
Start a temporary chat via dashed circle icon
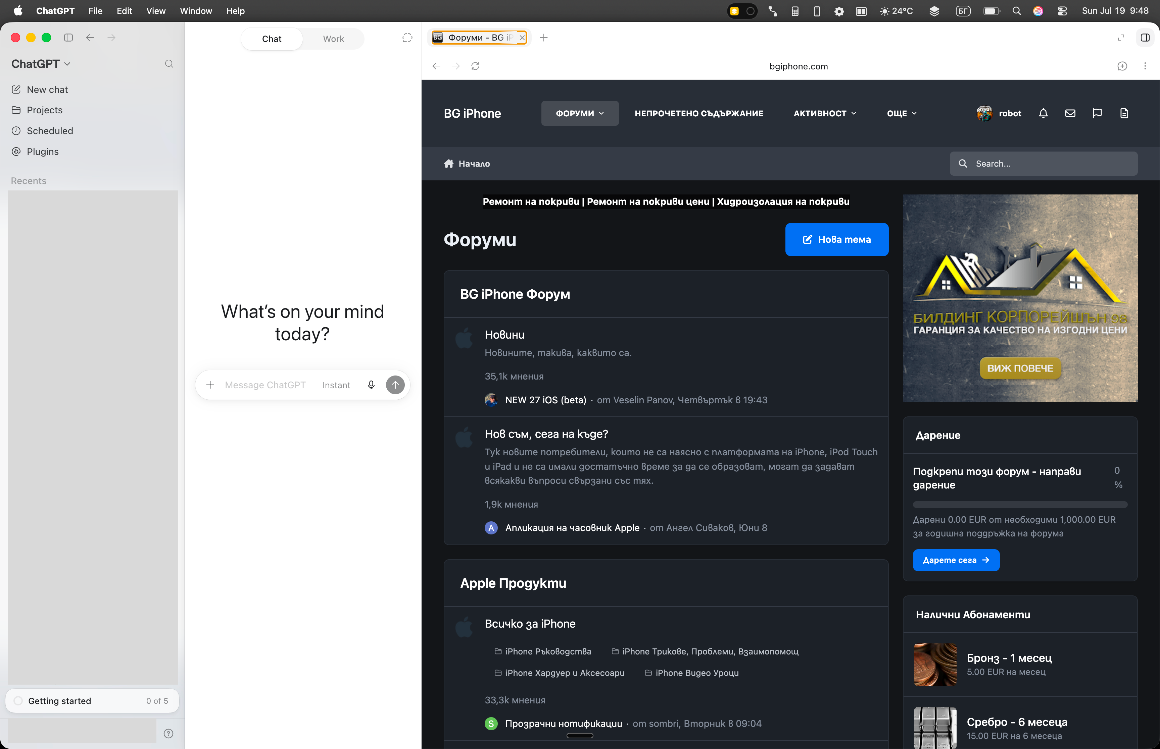click(407, 38)
